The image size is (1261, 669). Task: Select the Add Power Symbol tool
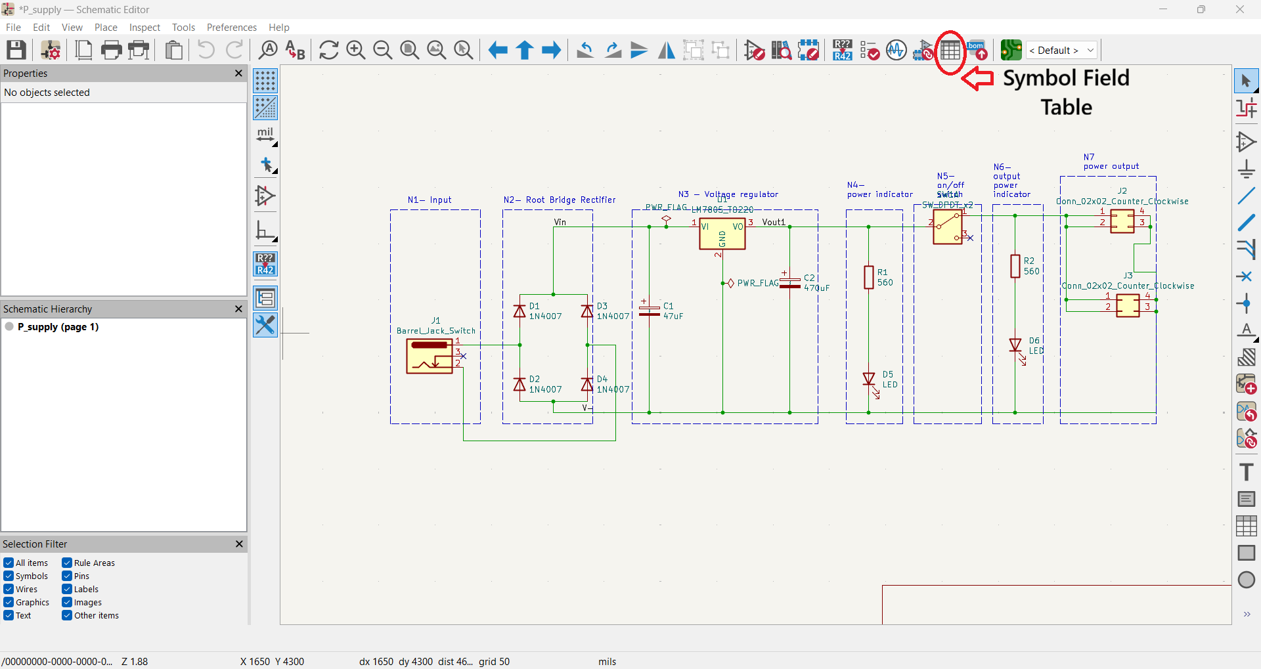pyautogui.click(x=1246, y=169)
